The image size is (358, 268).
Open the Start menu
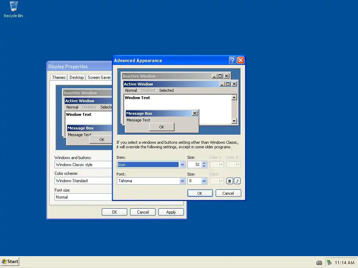10,262
